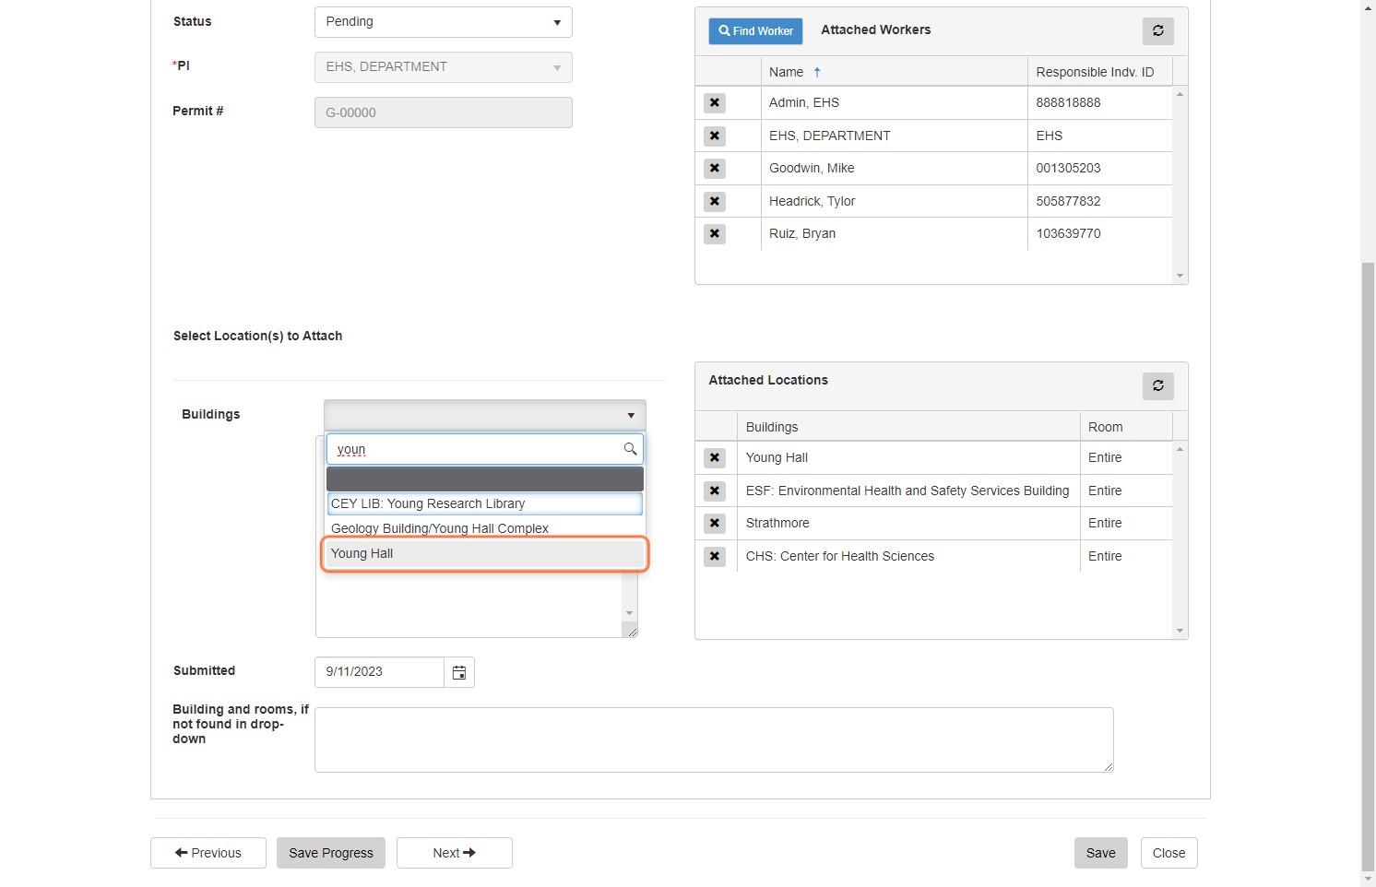Select the blank building option
This screenshot has height=887, width=1376.
485,479
